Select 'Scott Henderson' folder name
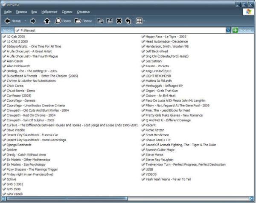256x203 pixels. click(157, 135)
